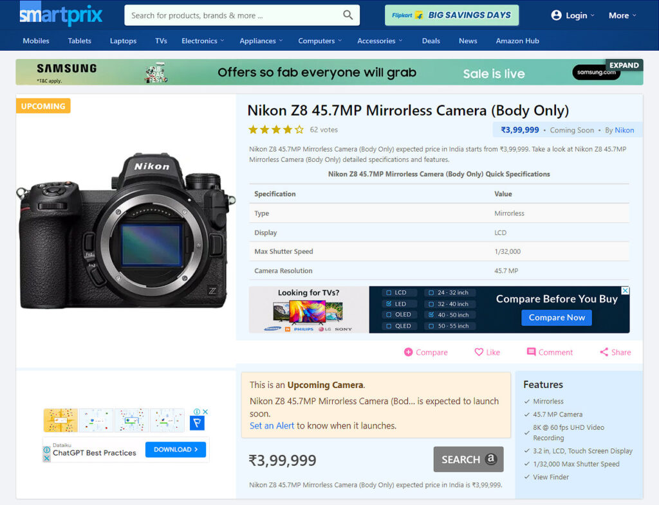Open the Mobiles category
The width and height of the screenshot is (659, 505).
click(x=36, y=40)
